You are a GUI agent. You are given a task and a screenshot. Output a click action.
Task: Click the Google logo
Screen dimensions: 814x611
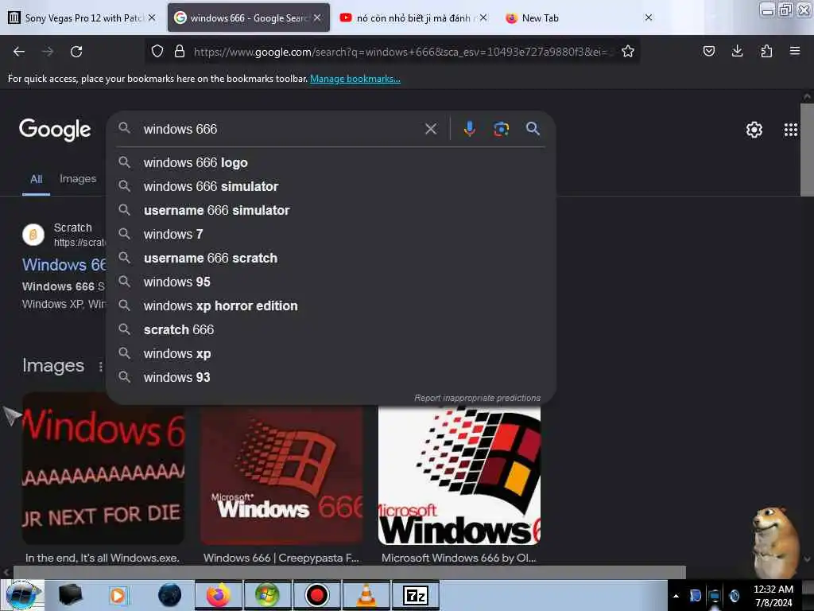click(55, 130)
